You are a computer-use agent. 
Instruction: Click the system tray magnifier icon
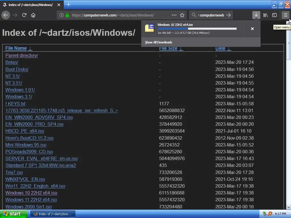pyautogui.click(x=270, y=214)
